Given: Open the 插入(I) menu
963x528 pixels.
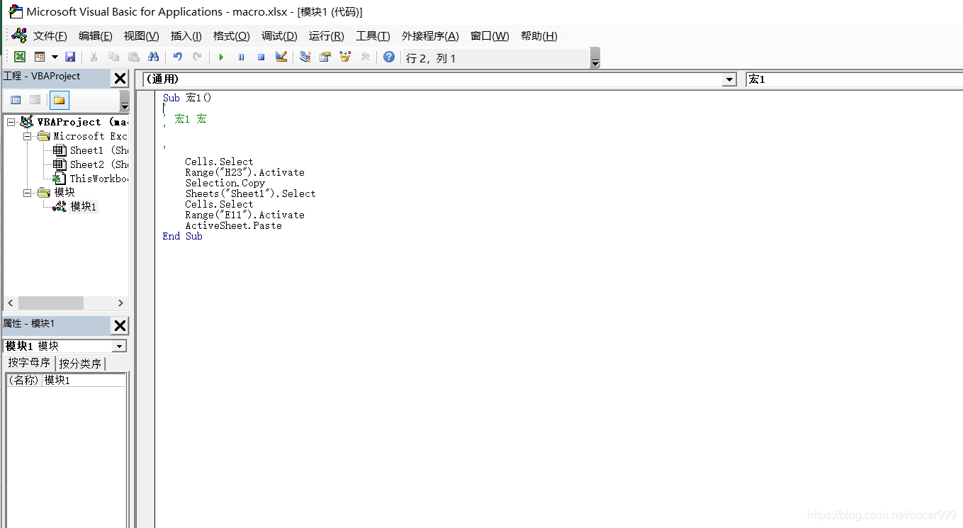Looking at the screenshot, I should click(x=186, y=36).
